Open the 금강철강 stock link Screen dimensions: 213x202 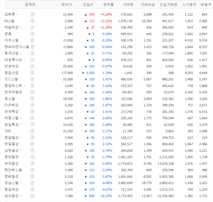click(11, 196)
